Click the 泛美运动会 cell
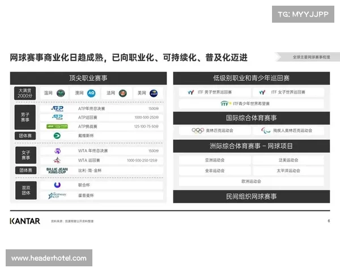The height and width of the screenshot is (272, 340). [x=288, y=160]
